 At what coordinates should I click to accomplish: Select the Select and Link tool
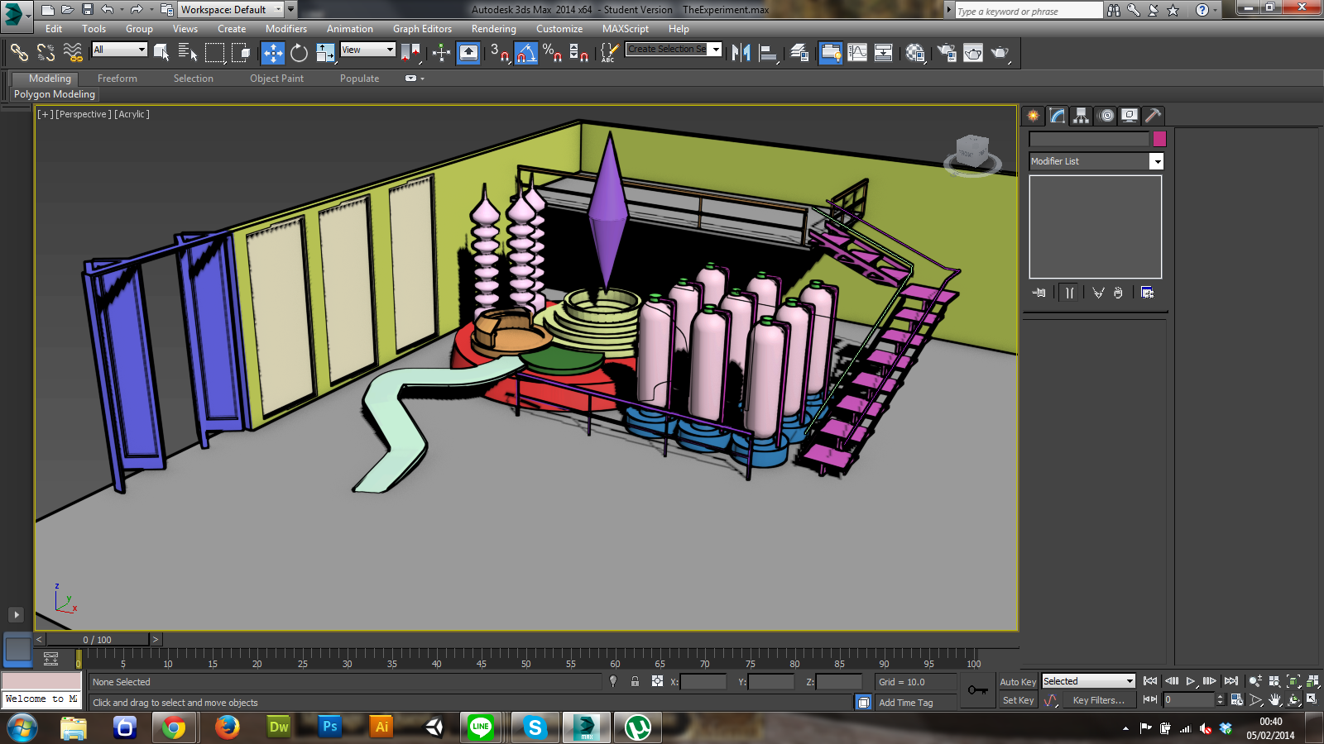[18, 53]
